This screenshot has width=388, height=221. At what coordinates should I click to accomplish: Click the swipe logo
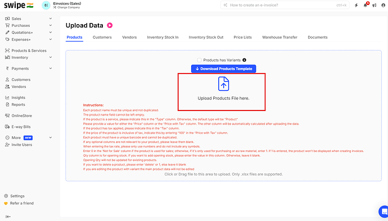(x=19, y=5)
